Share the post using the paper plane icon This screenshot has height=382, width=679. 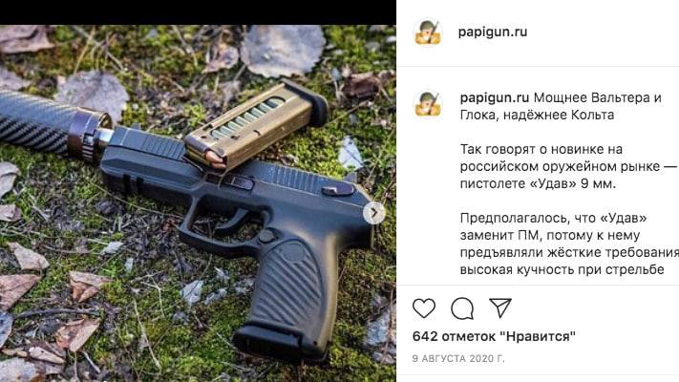(x=500, y=308)
